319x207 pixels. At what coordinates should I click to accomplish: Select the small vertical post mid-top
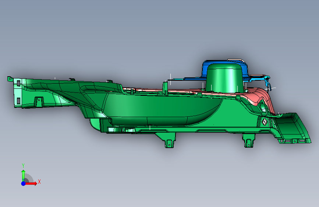pyautogui.click(x=165, y=88)
